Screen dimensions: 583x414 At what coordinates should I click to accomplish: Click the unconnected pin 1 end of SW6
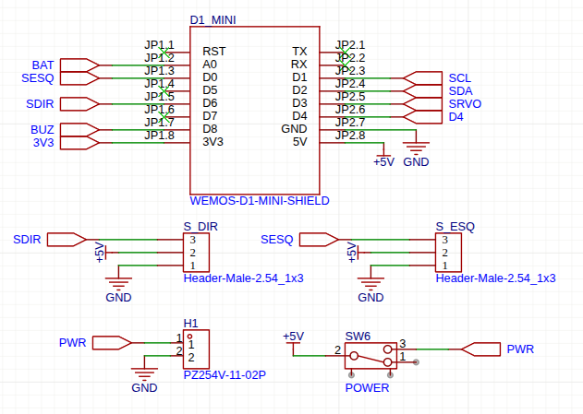(416, 362)
